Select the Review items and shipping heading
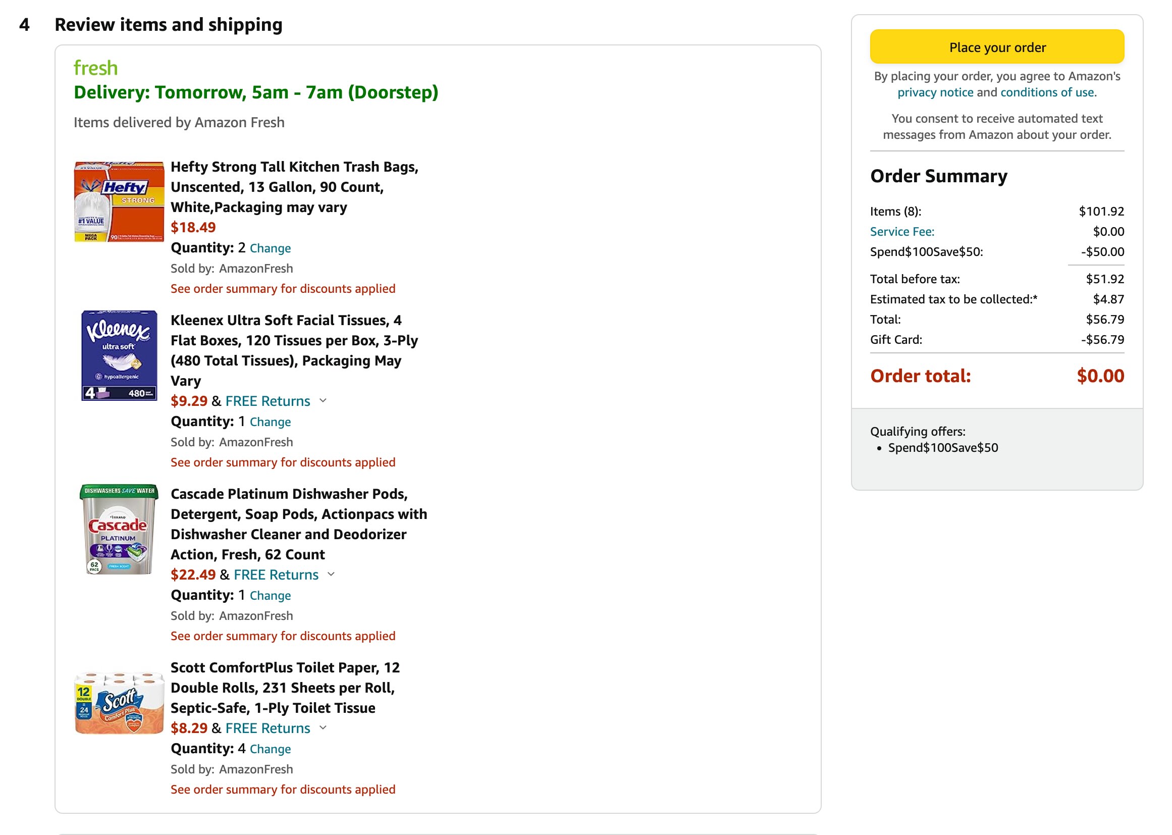The height and width of the screenshot is (835, 1172). tap(169, 24)
